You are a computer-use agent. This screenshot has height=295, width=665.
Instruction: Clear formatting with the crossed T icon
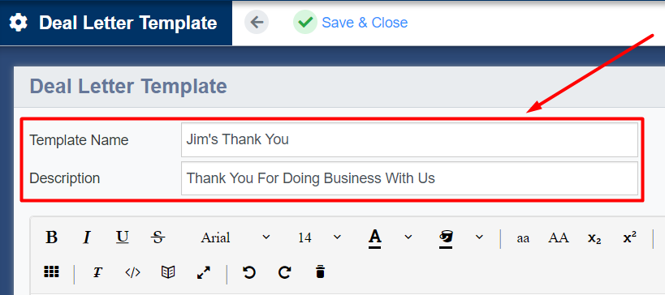click(97, 272)
